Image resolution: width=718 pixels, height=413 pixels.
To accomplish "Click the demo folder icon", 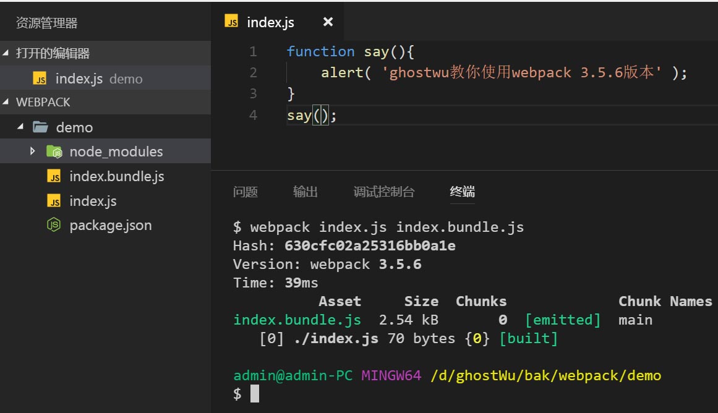I will (x=40, y=127).
